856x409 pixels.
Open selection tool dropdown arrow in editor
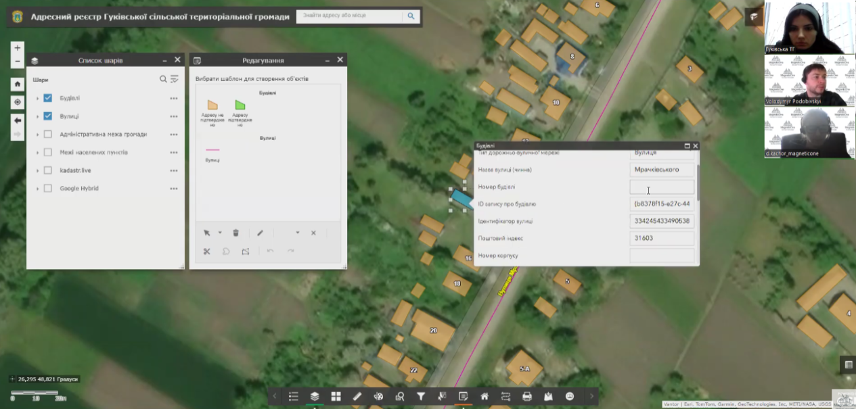[220, 233]
